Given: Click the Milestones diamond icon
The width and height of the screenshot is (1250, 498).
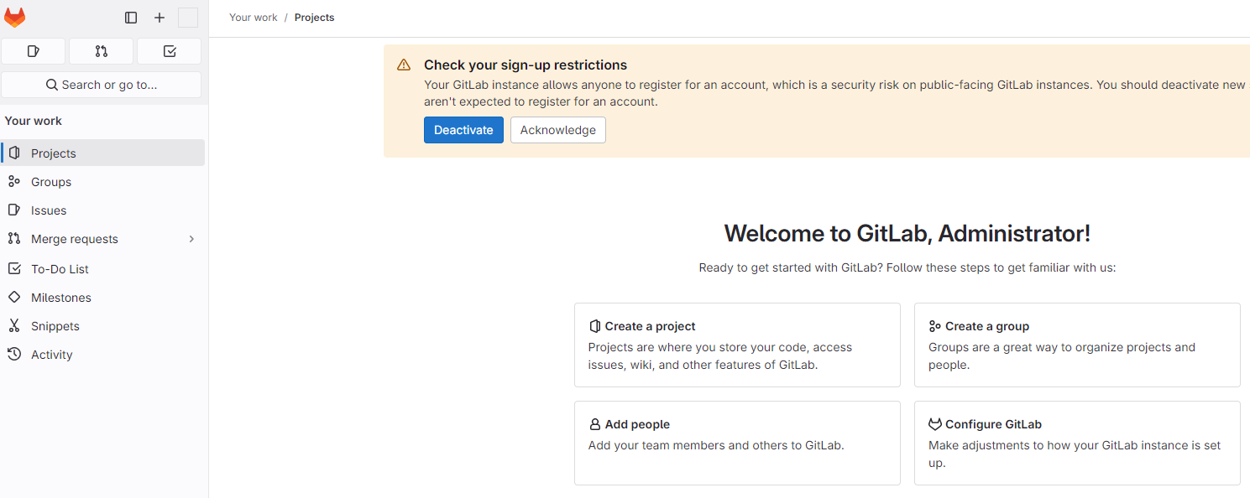Looking at the screenshot, I should tap(14, 298).
